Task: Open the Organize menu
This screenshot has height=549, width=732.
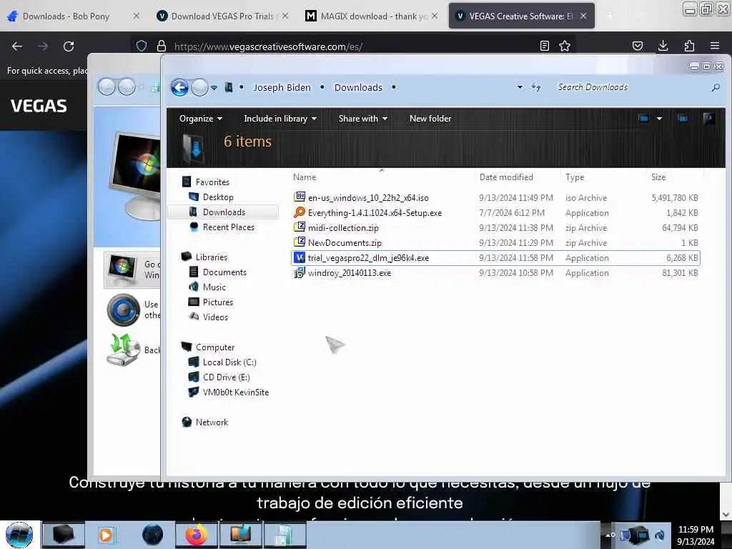Action: click(x=201, y=119)
